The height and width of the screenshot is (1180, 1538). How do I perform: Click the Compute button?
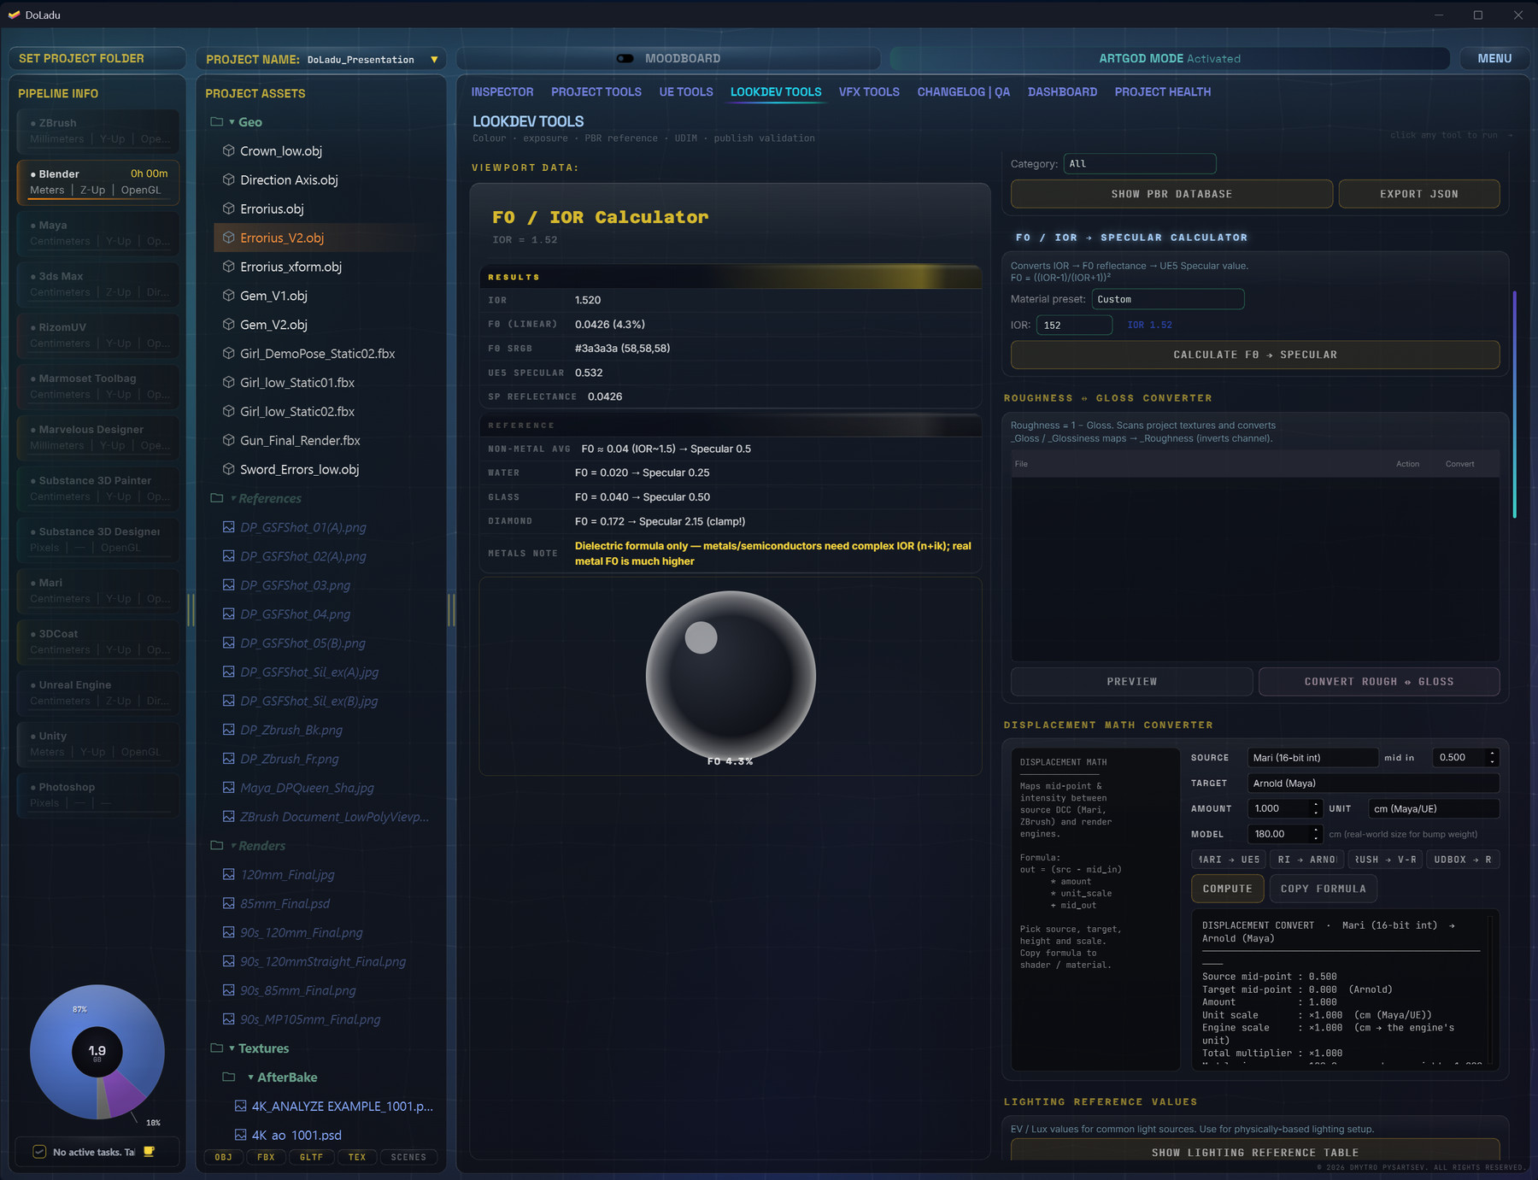pos(1227,889)
